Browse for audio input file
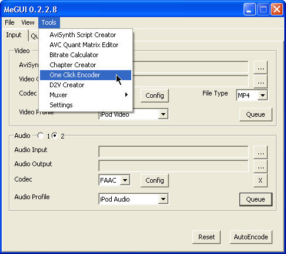 point(261,153)
